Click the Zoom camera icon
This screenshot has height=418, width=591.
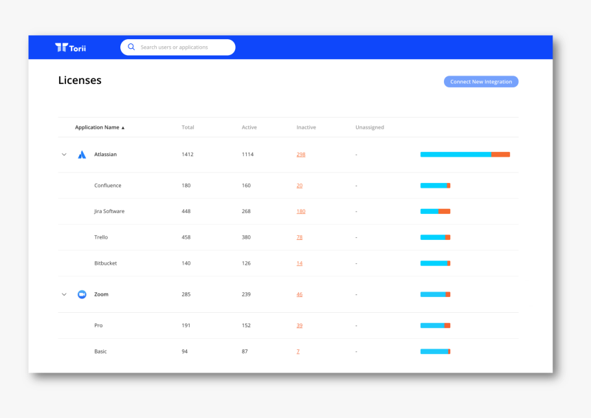point(82,294)
